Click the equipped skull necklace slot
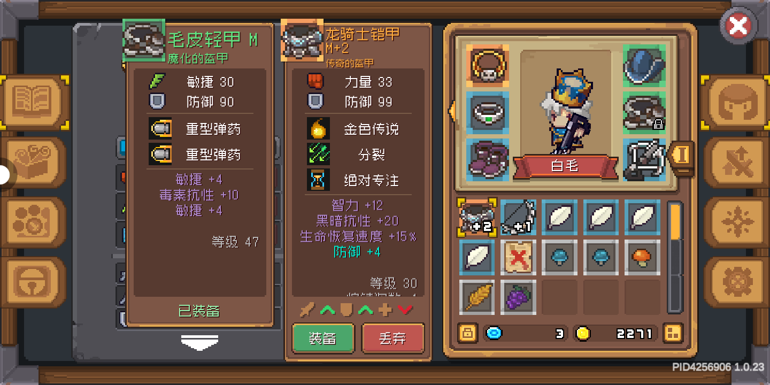770x385 pixels. pos(487,65)
